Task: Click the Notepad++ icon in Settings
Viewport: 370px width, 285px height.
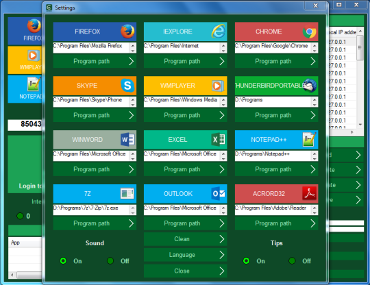Action: [x=309, y=140]
